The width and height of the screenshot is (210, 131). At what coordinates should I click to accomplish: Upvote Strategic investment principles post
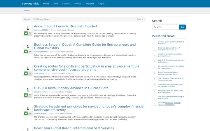(x=26, y=113)
